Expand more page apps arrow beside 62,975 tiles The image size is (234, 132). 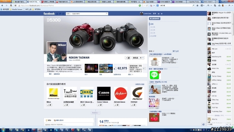[144, 69]
